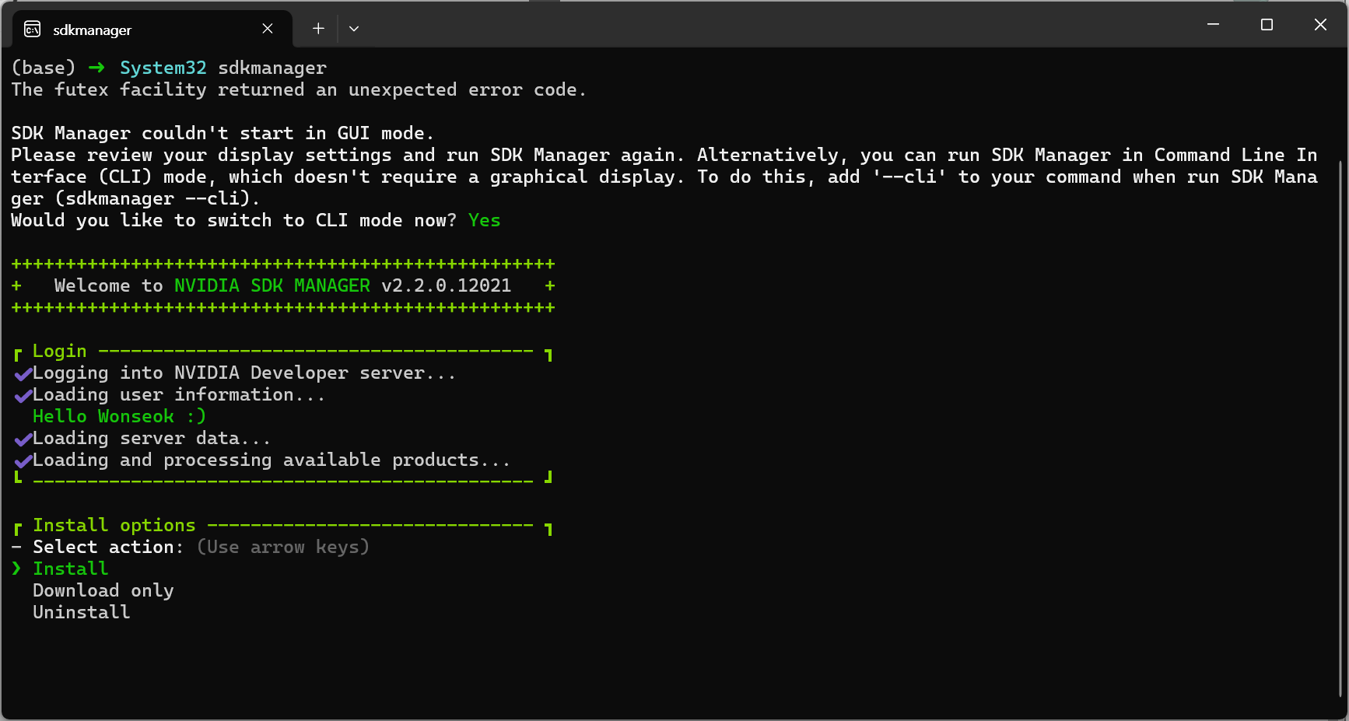Viewport: 1349px width, 721px height.
Task: Select the sdkmanager tab
Action: tap(152, 30)
